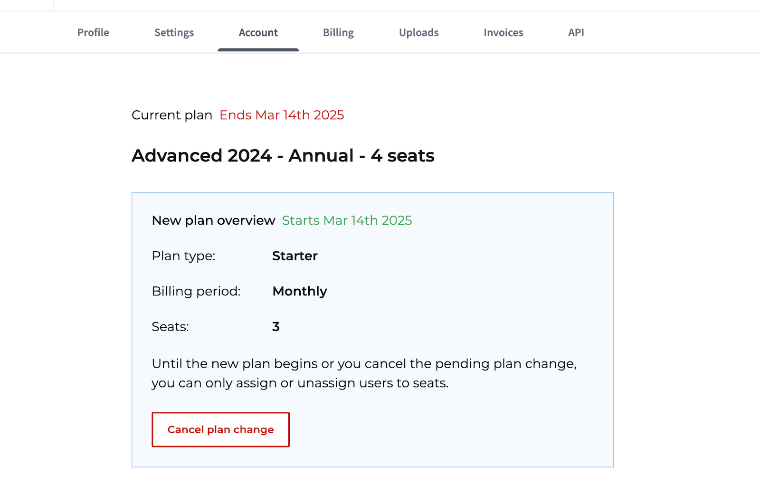Click the green Starts Mar 14th 2025 text
The image size is (760, 494).
347,220
